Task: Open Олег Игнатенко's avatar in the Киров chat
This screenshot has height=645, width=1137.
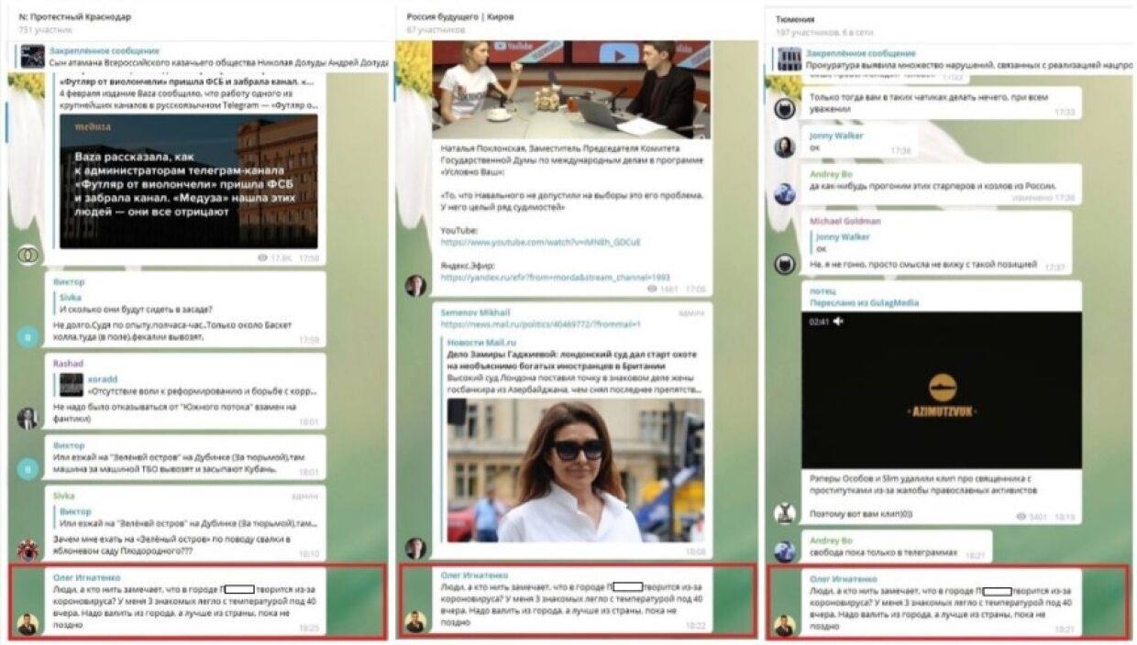Action: pyautogui.click(x=415, y=622)
